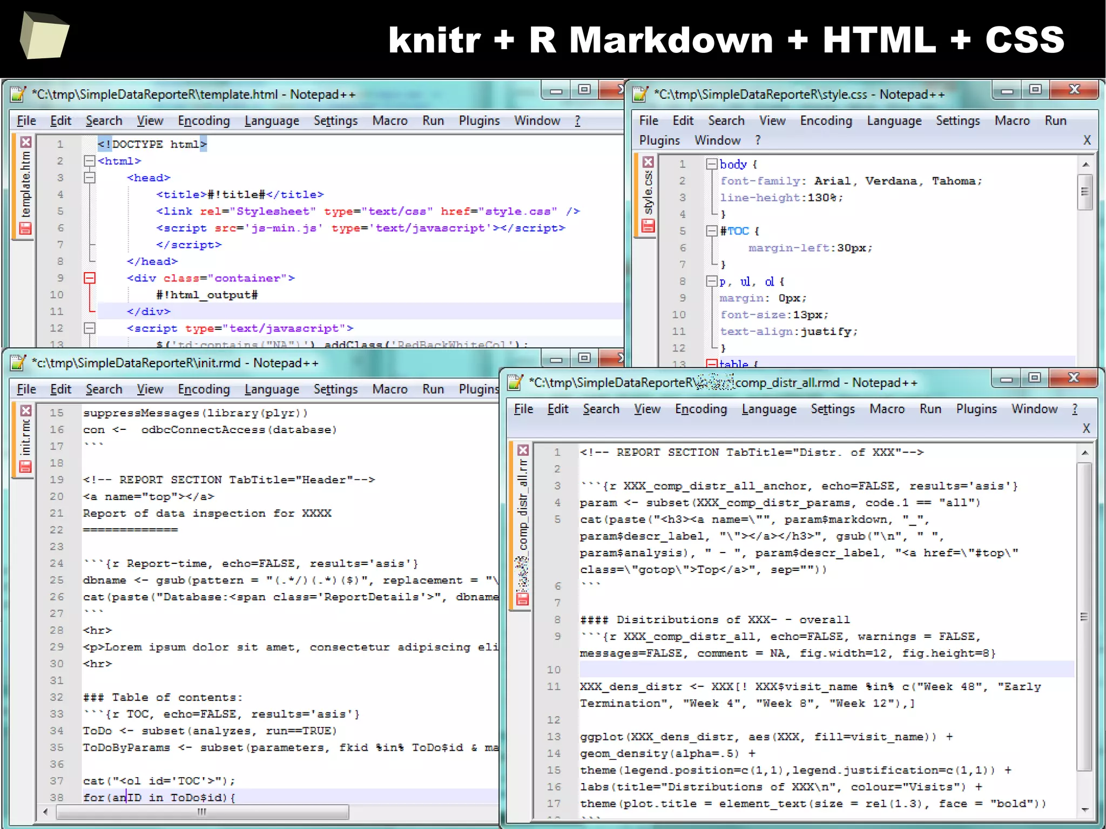Click the Notepad++ app icon of style.css window
This screenshot has width=1106, height=829.
click(x=640, y=94)
